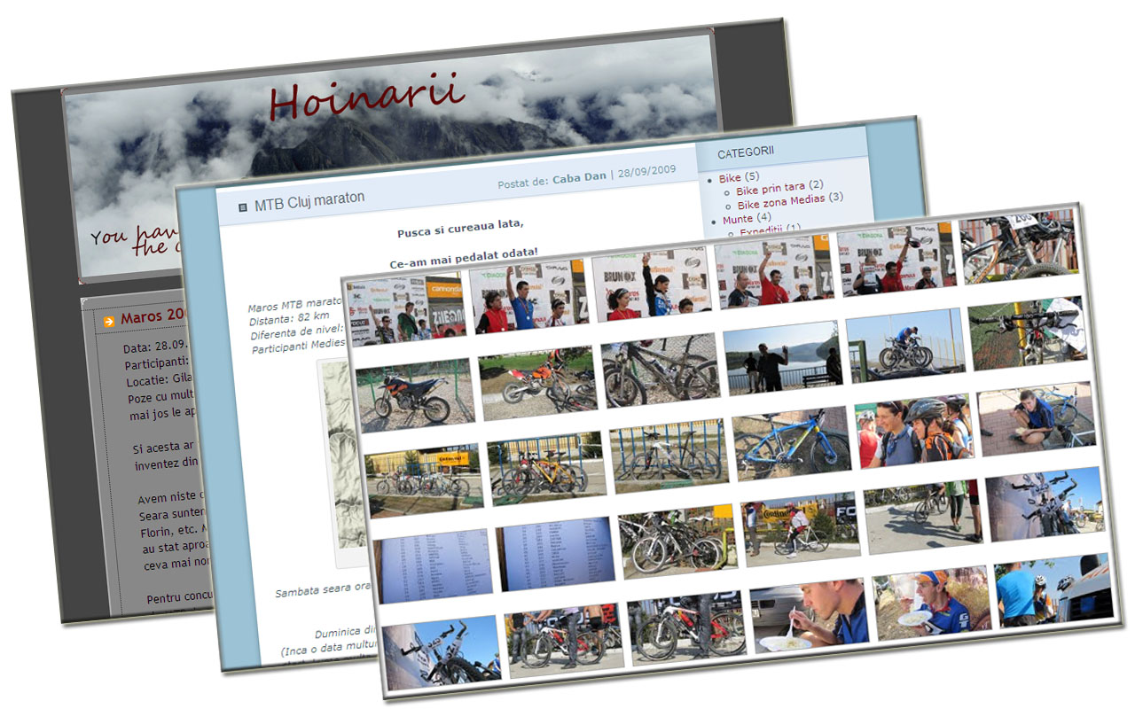This screenshot has height=709, width=1135.
Task: Open the crouching man in blue jersey photo
Action: click(1037, 417)
